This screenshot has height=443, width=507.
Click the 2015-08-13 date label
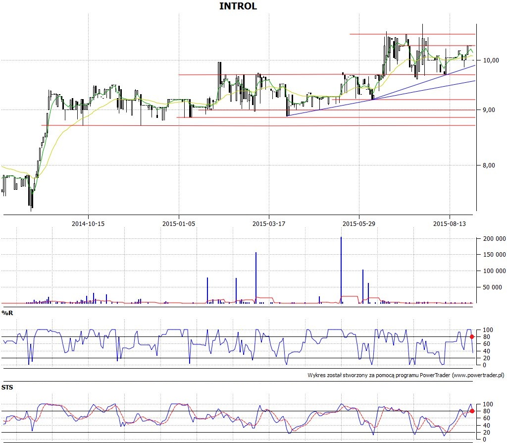coord(450,223)
